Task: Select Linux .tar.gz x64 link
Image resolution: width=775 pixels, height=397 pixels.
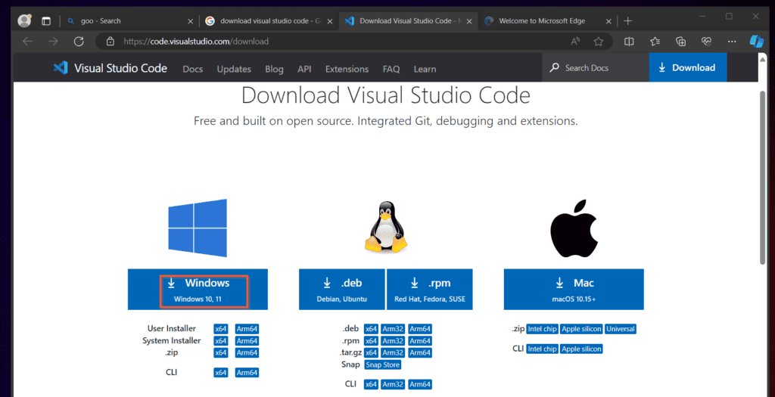Action: (371, 352)
